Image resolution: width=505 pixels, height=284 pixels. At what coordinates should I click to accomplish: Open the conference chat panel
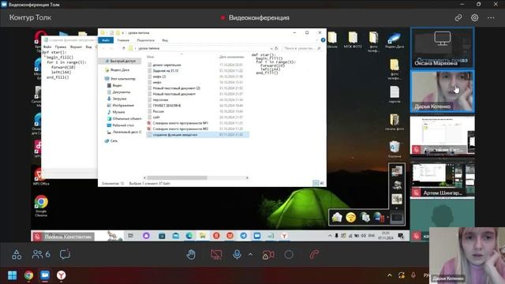click(x=65, y=254)
